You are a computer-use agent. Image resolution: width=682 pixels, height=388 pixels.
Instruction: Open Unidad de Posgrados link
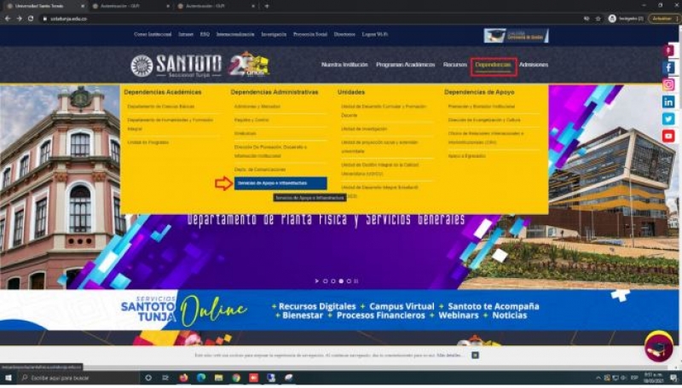(x=147, y=142)
